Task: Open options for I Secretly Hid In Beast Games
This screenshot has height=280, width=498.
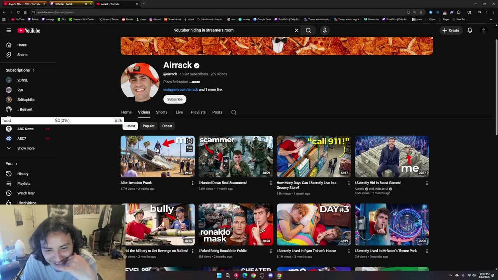Action: [427, 183]
